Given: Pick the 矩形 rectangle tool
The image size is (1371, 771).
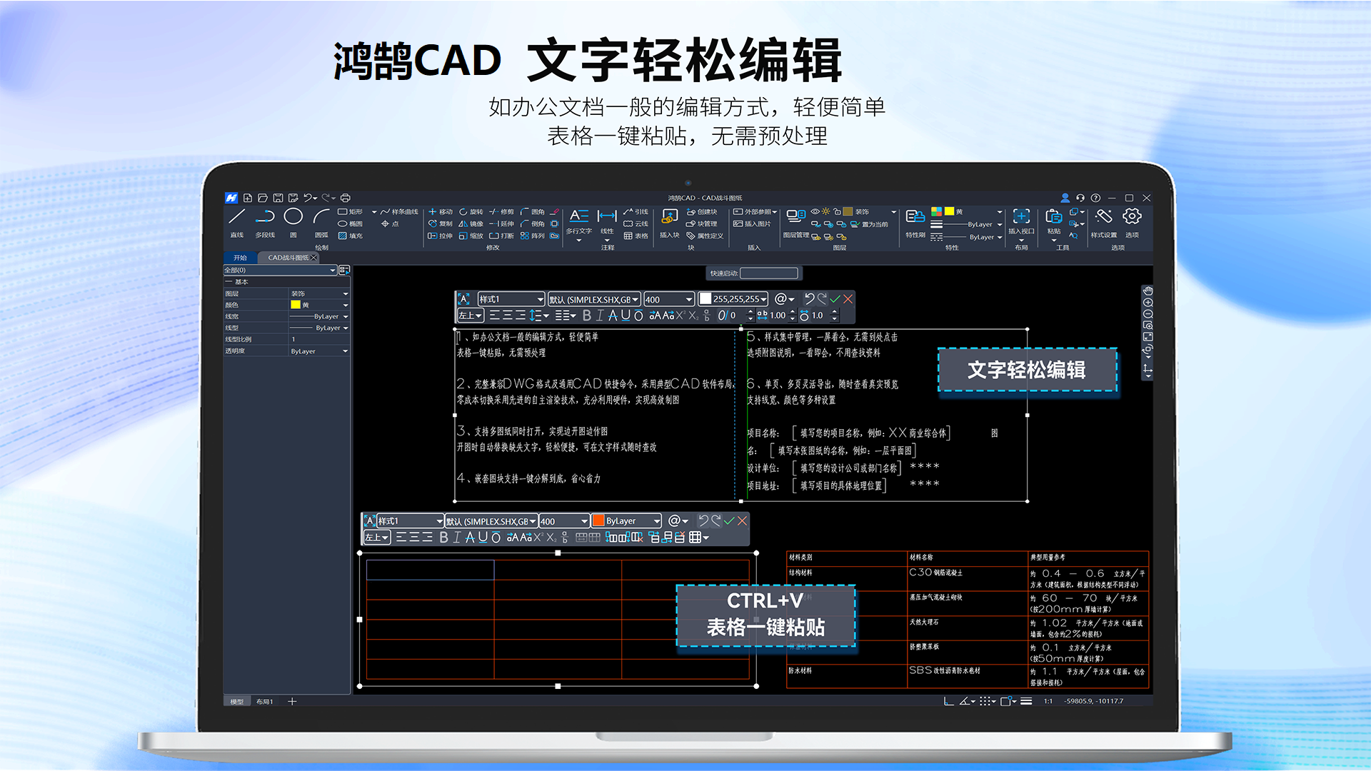Looking at the screenshot, I should click(x=351, y=212).
